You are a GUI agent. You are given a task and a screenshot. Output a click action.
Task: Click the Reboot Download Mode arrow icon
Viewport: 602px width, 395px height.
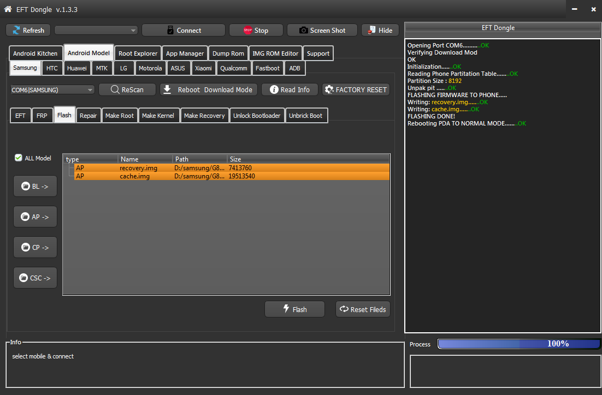pos(167,89)
